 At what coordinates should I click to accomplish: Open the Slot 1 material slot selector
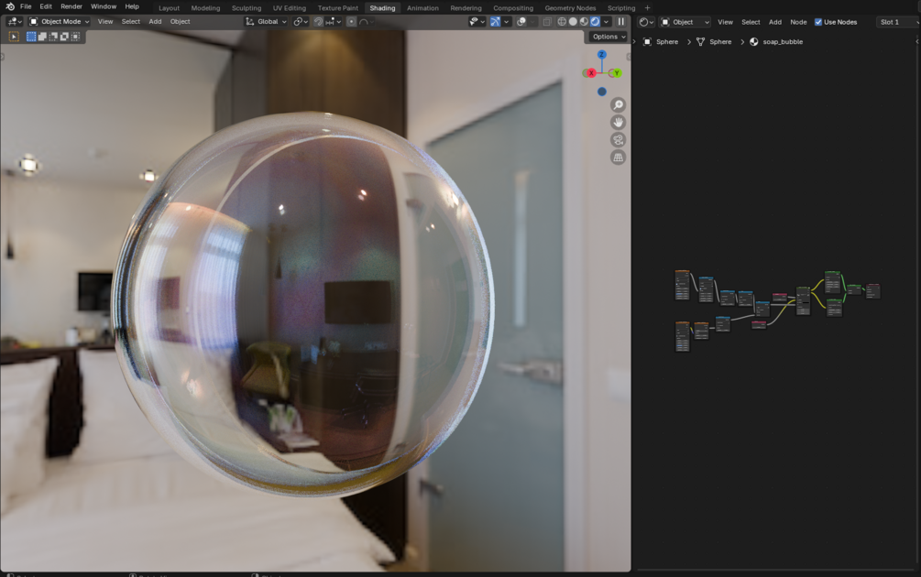(x=897, y=22)
